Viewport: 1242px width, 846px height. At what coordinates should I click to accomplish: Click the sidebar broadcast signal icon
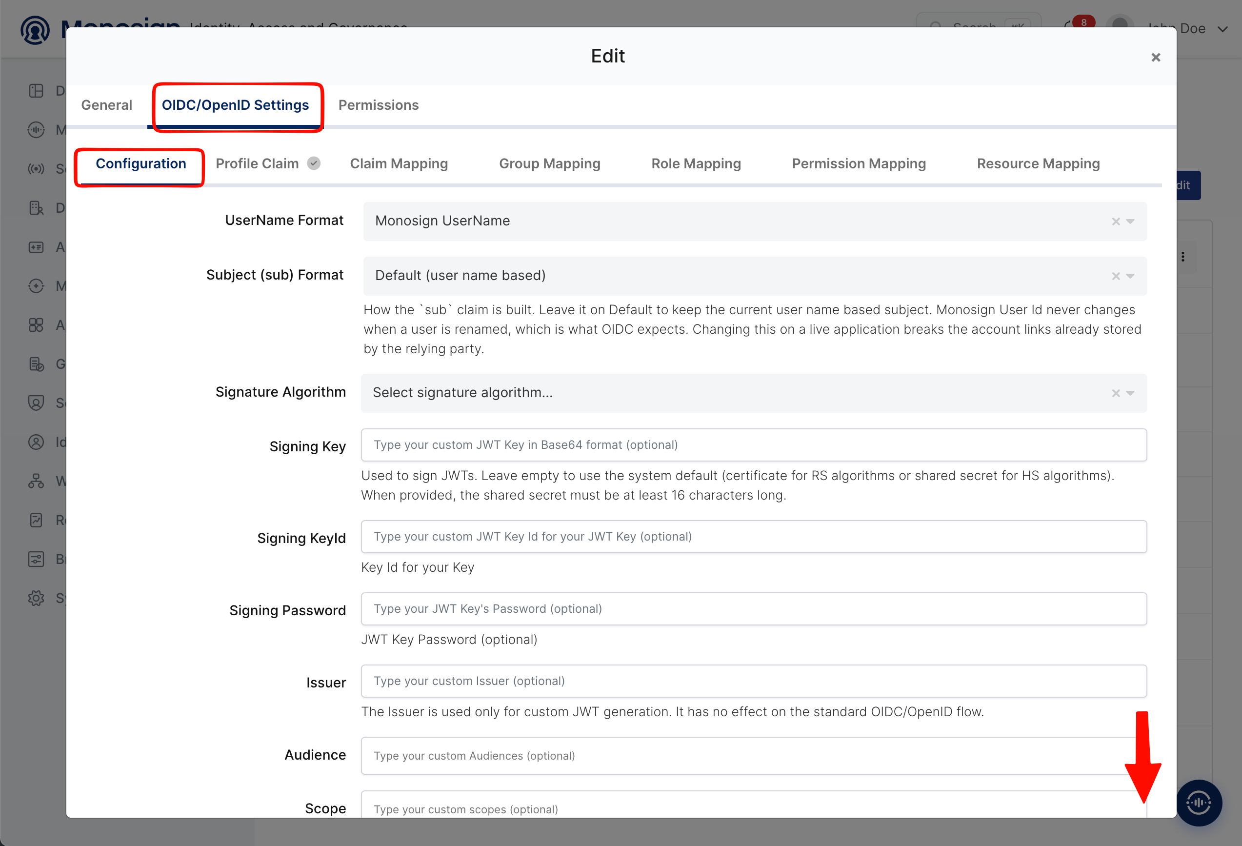click(x=36, y=169)
